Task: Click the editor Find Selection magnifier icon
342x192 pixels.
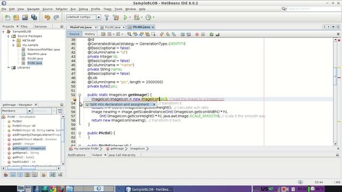Action: pyautogui.click(x=129, y=34)
